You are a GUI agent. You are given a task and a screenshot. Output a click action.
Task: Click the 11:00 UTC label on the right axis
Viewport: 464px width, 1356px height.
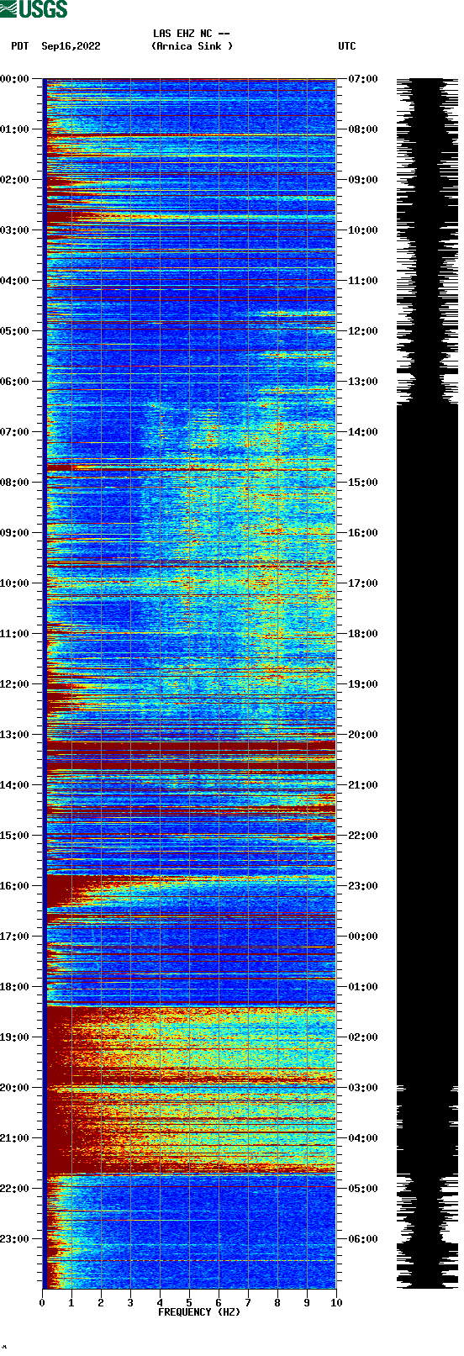(363, 281)
